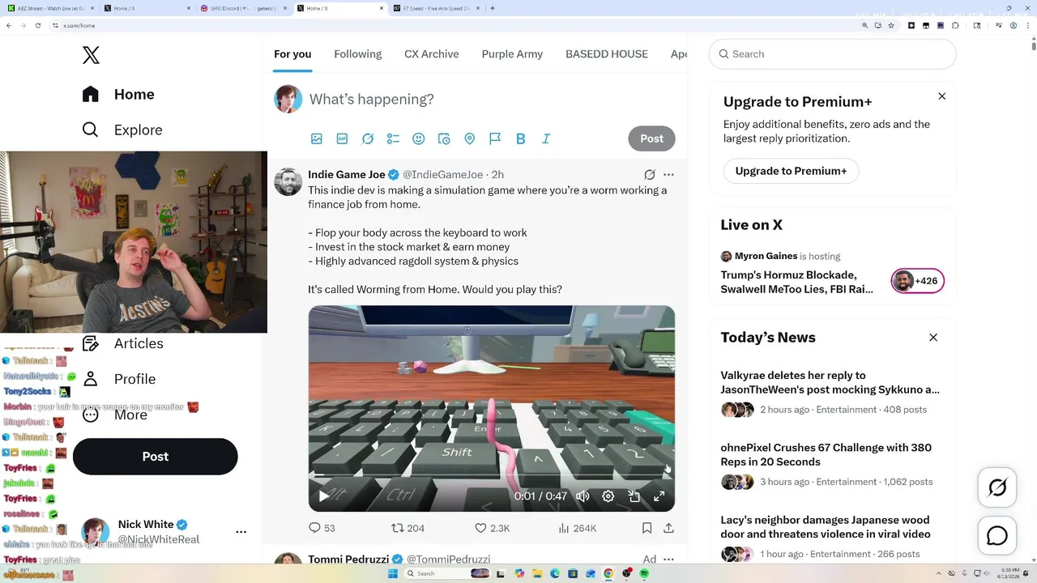Image resolution: width=1037 pixels, height=583 pixels.
Task: Reply to the post with 53 comments
Action: (x=322, y=528)
